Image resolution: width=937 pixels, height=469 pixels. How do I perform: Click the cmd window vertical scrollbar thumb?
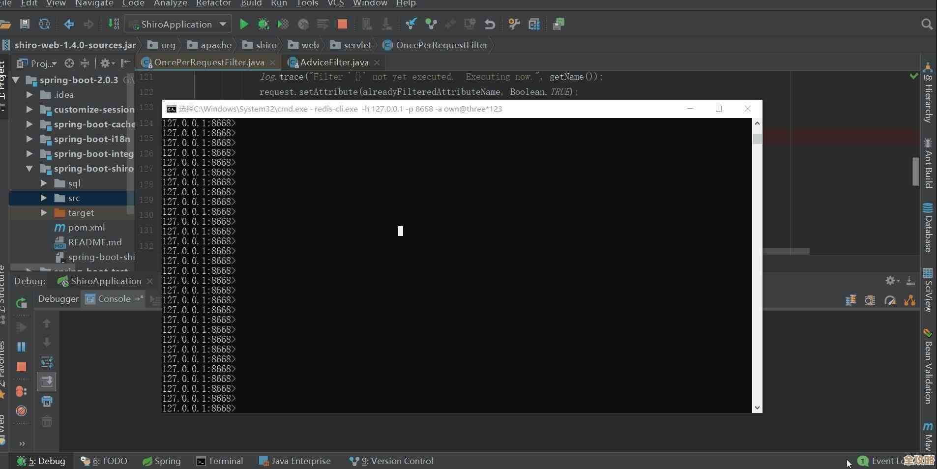(x=757, y=139)
